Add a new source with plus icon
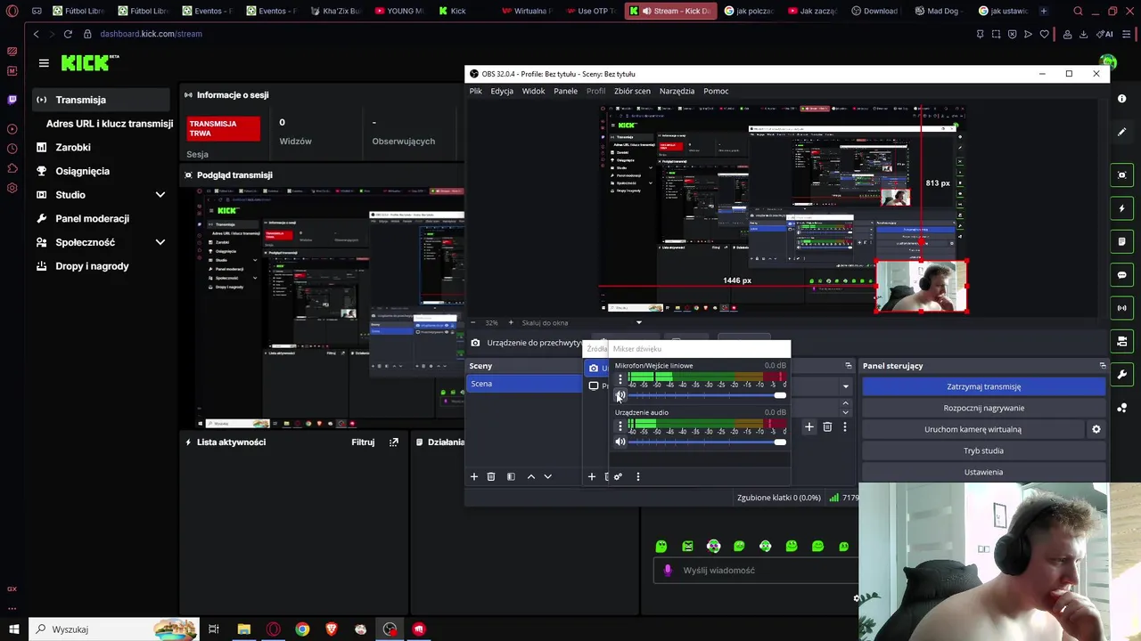This screenshot has height=641, width=1141. tap(591, 476)
